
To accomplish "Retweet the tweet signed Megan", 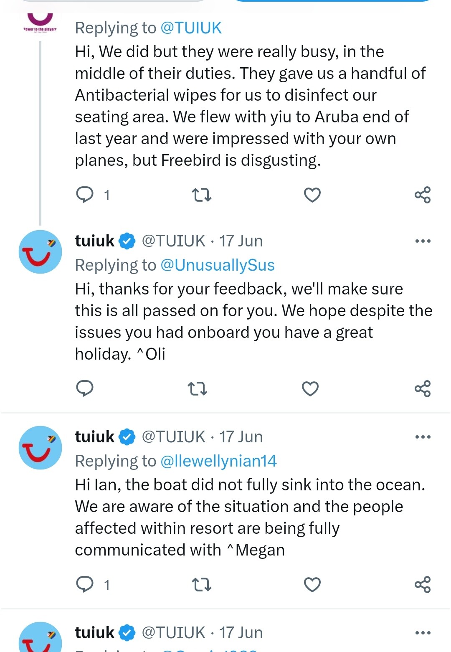I will coord(201,584).
